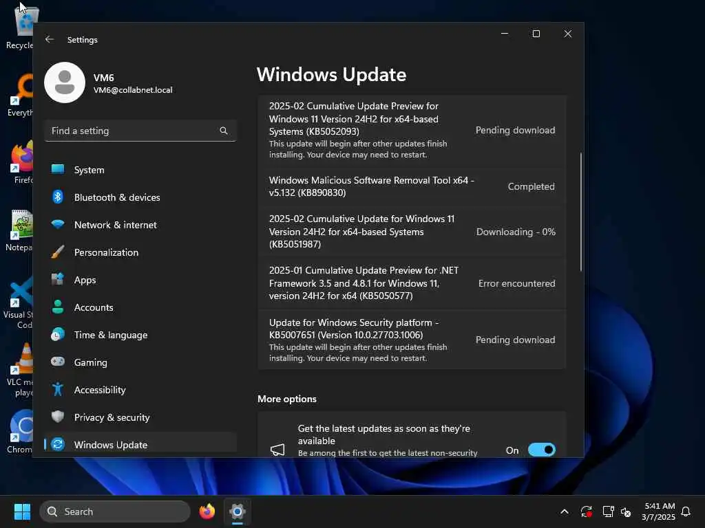
Task: Click the Windows Update page scrollbar
Action: pos(581,212)
